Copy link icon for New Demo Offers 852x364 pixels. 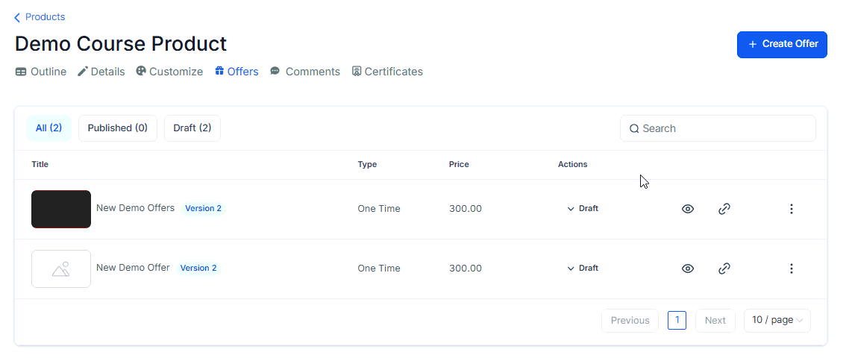pyautogui.click(x=724, y=209)
